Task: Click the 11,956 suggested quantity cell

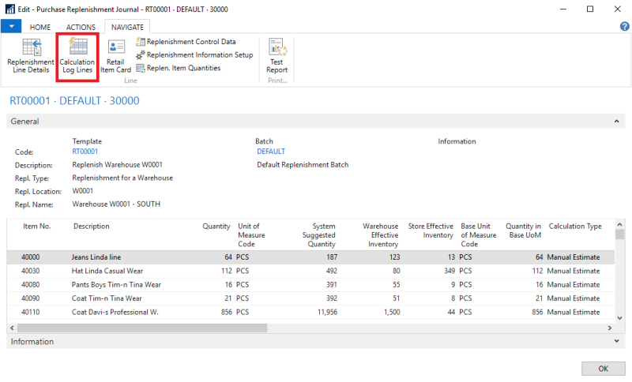Action: point(327,312)
